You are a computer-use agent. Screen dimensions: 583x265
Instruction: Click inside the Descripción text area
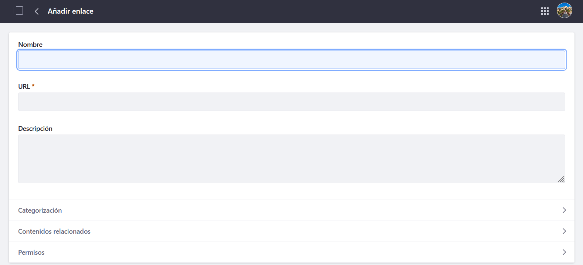291,158
